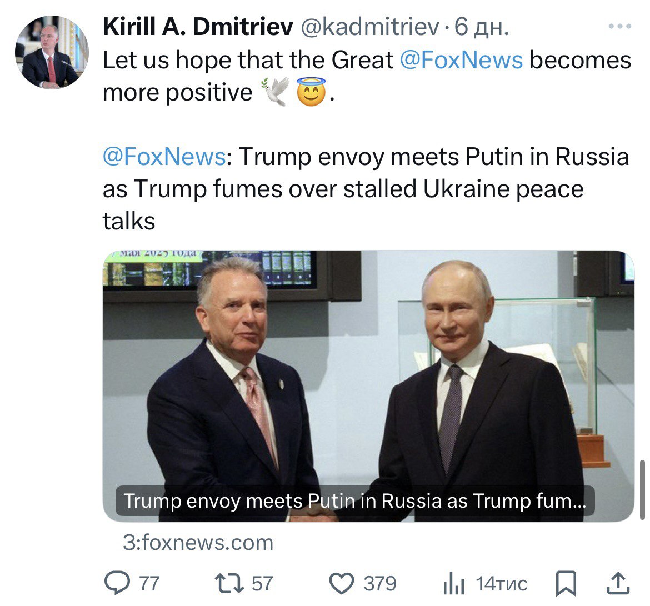Click @FoxNews mention before 'Trump envoy meets'
The height and width of the screenshot is (606, 650).
164,157
